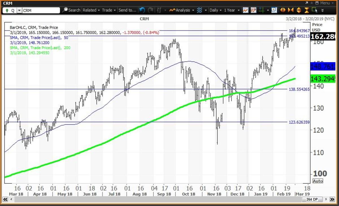339x206 pixels.
Task: Maximize window using square icon beside Menu
Action: tap(317, 3)
